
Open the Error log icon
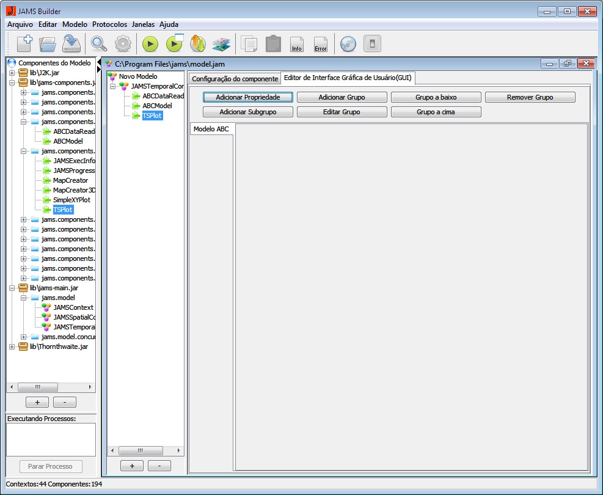pyautogui.click(x=320, y=44)
